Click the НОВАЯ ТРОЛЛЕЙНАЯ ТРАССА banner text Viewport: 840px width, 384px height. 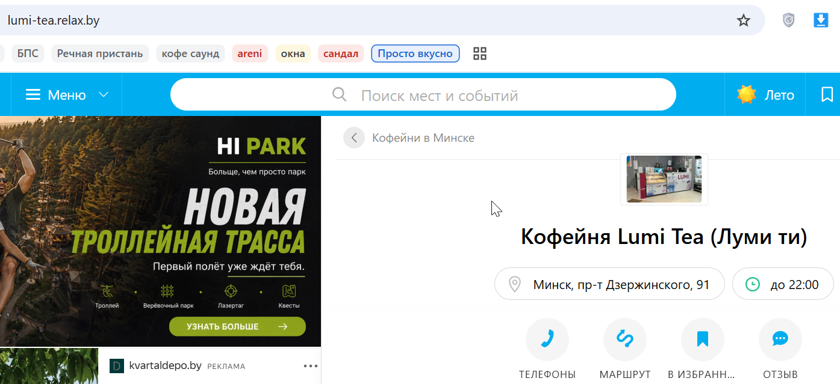pyautogui.click(x=188, y=221)
